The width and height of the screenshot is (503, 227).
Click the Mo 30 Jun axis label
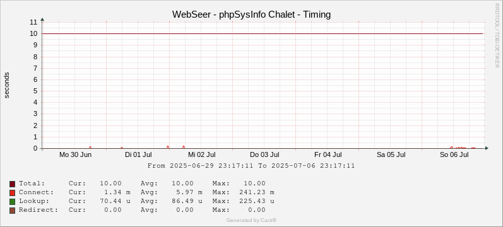pyautogui.click(x=76, y=155)
